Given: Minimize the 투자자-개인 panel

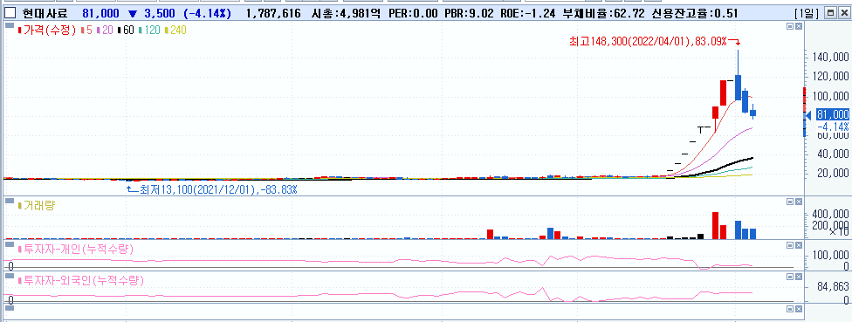Looking at the screenshot, I should tap(790, 245).
